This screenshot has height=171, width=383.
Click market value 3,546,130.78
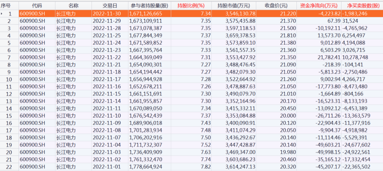click(241, 14)
